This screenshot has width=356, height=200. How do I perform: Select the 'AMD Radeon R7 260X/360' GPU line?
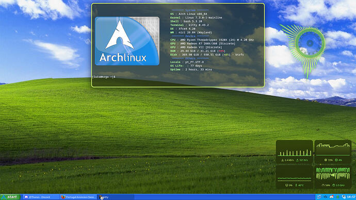(x=203, y=43)
